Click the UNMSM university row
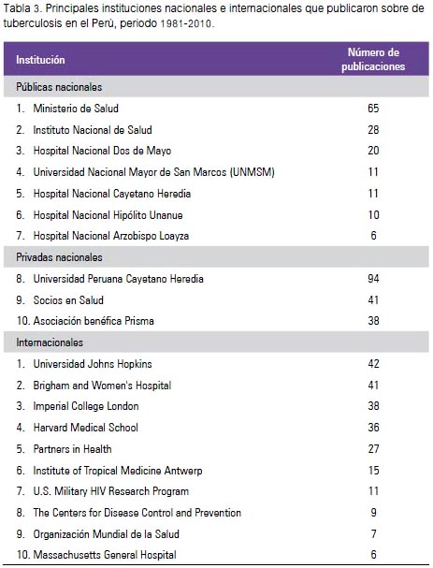Screen dimensions: 433x568 point(216,172)
